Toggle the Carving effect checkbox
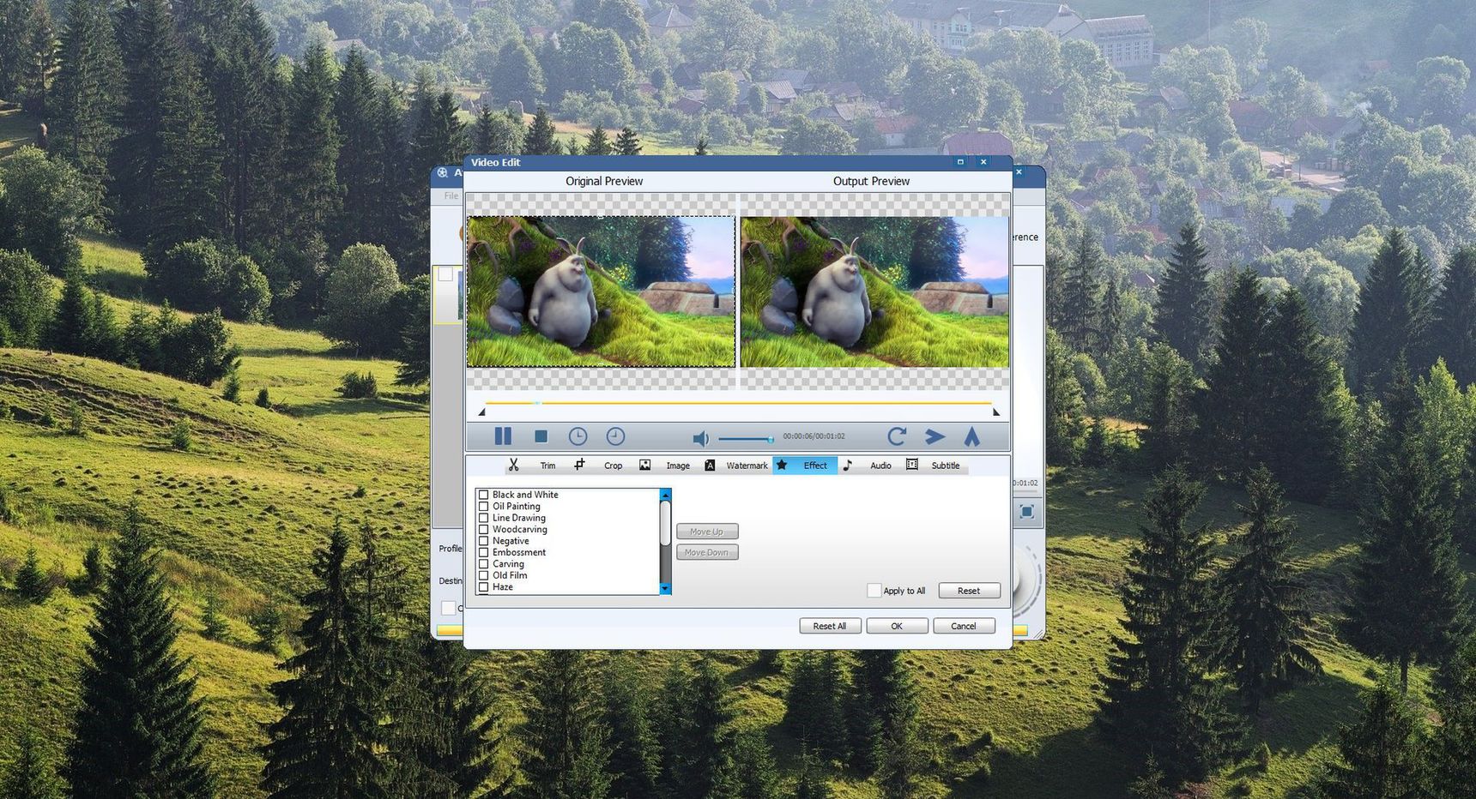 pyautogui.click(x=483, y=564)
